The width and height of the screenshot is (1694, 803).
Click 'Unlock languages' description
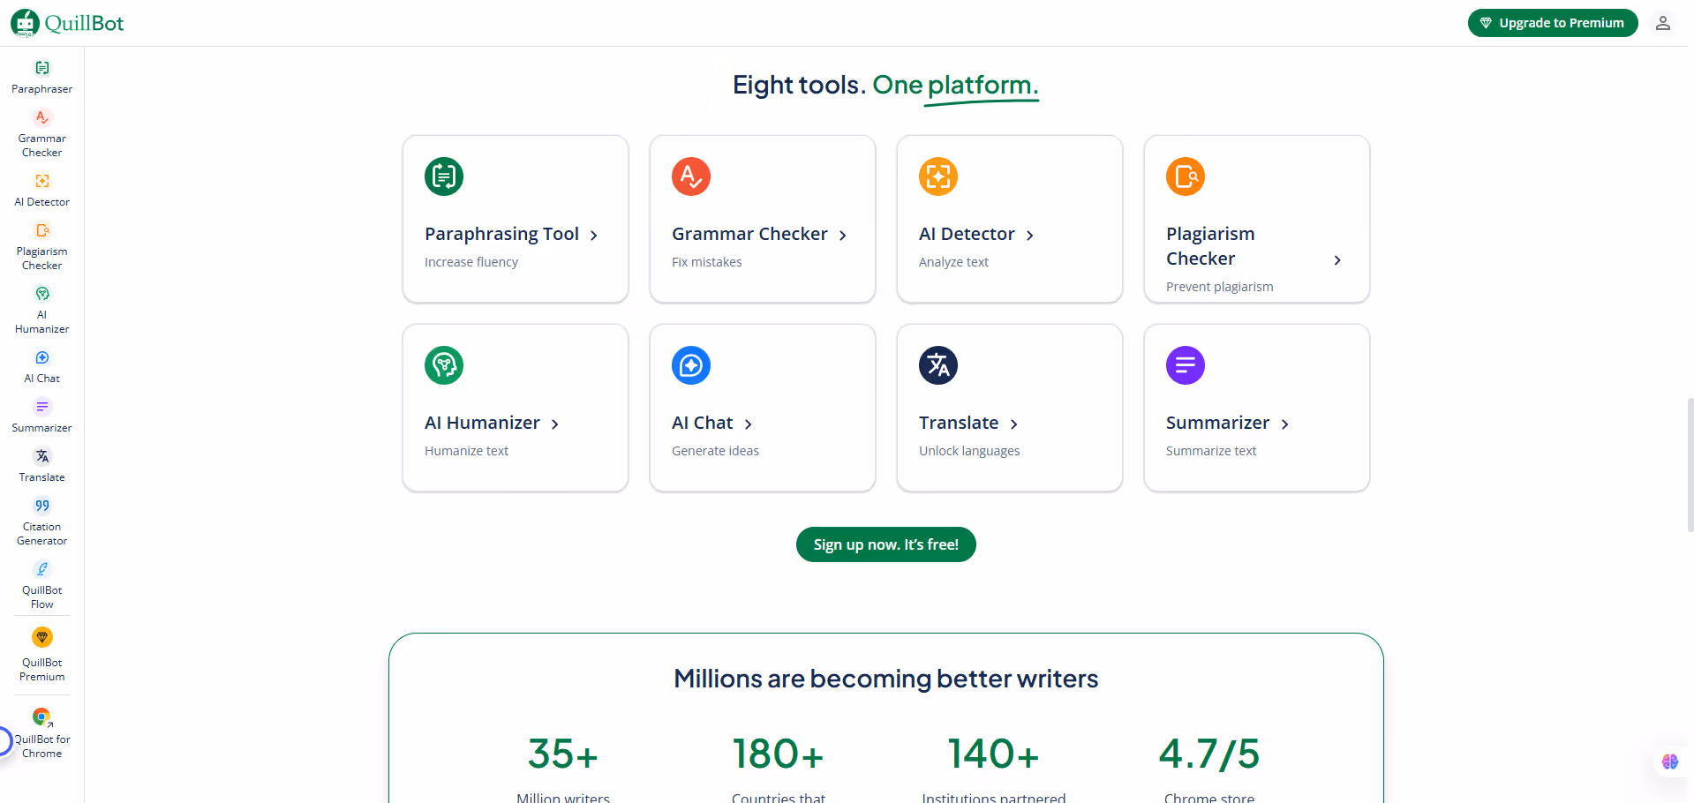(x=969, y=451)
